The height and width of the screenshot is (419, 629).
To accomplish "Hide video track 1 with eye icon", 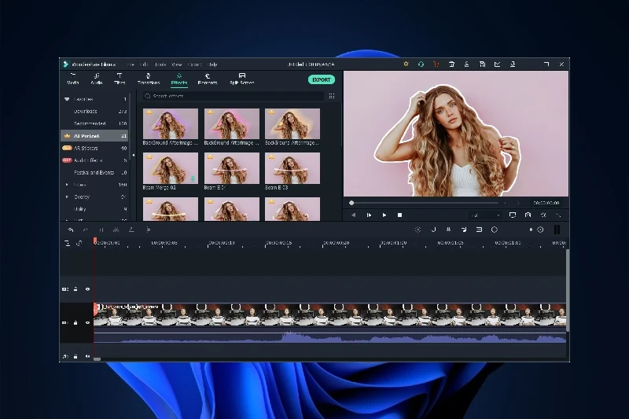I will click(87, 323).
